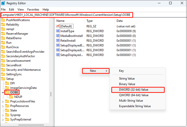187x127 pixels.
Task: Choose Binary Value from the submenu
Action: pyautogui.click(x=138, y=84)
